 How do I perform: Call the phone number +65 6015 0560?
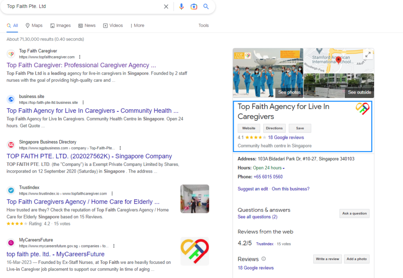tap(268, 177)
